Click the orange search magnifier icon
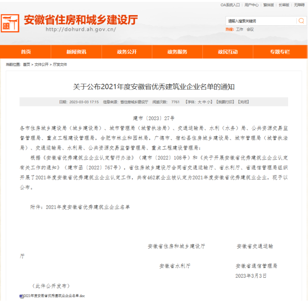This screenshot has width=308, height=305. [x=301, y=21]
